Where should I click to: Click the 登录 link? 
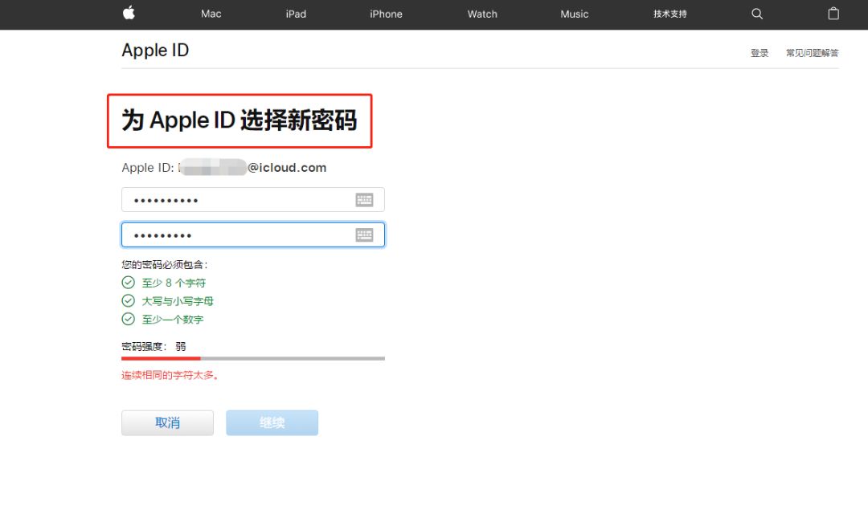pyautogui.click(x=759, y=52)
